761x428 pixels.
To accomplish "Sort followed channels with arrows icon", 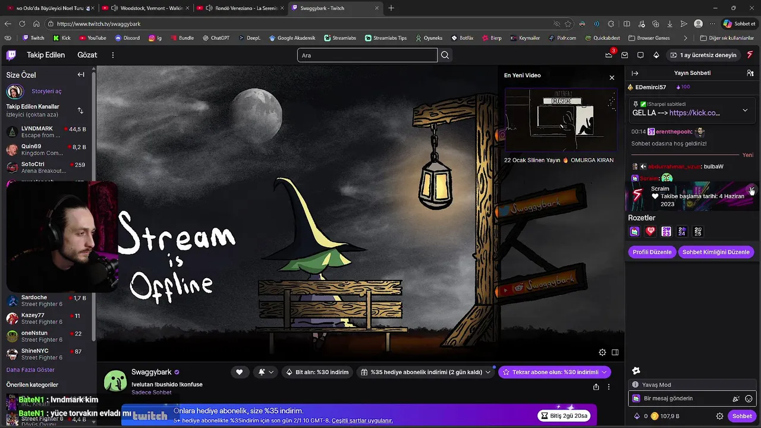I will pyautogui.click(x=80, y=111).
